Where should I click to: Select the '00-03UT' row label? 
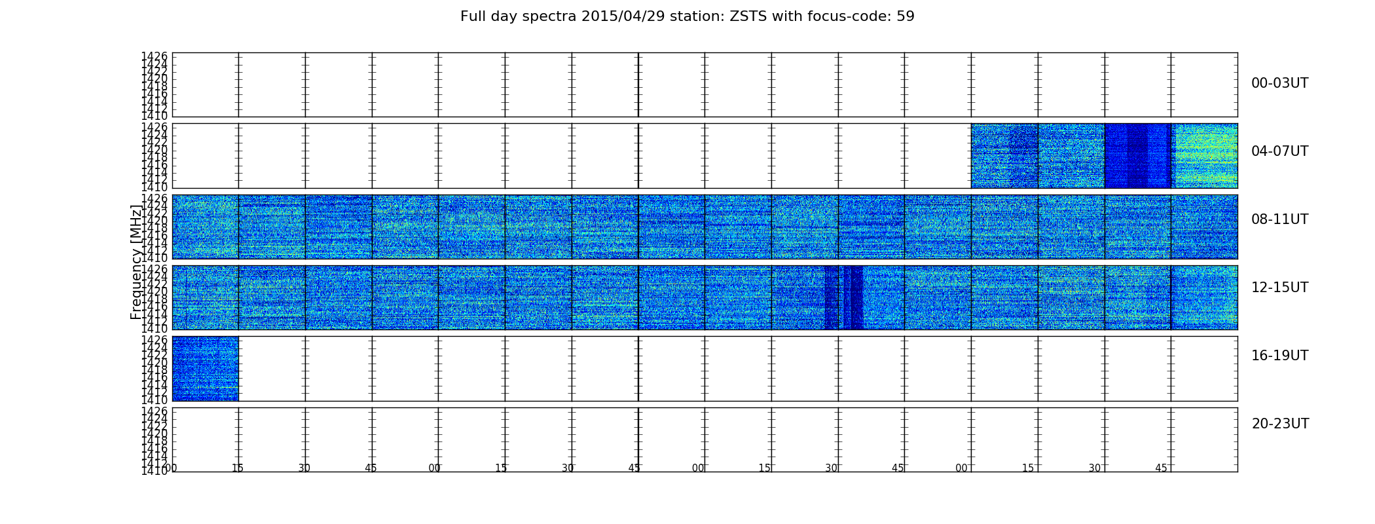coord(1279,83)
